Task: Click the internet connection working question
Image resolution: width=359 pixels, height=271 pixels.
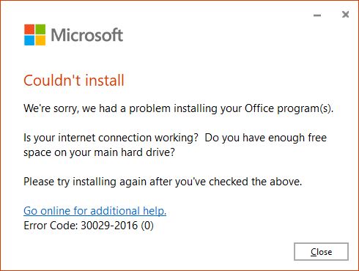Action: pos(111,138)
